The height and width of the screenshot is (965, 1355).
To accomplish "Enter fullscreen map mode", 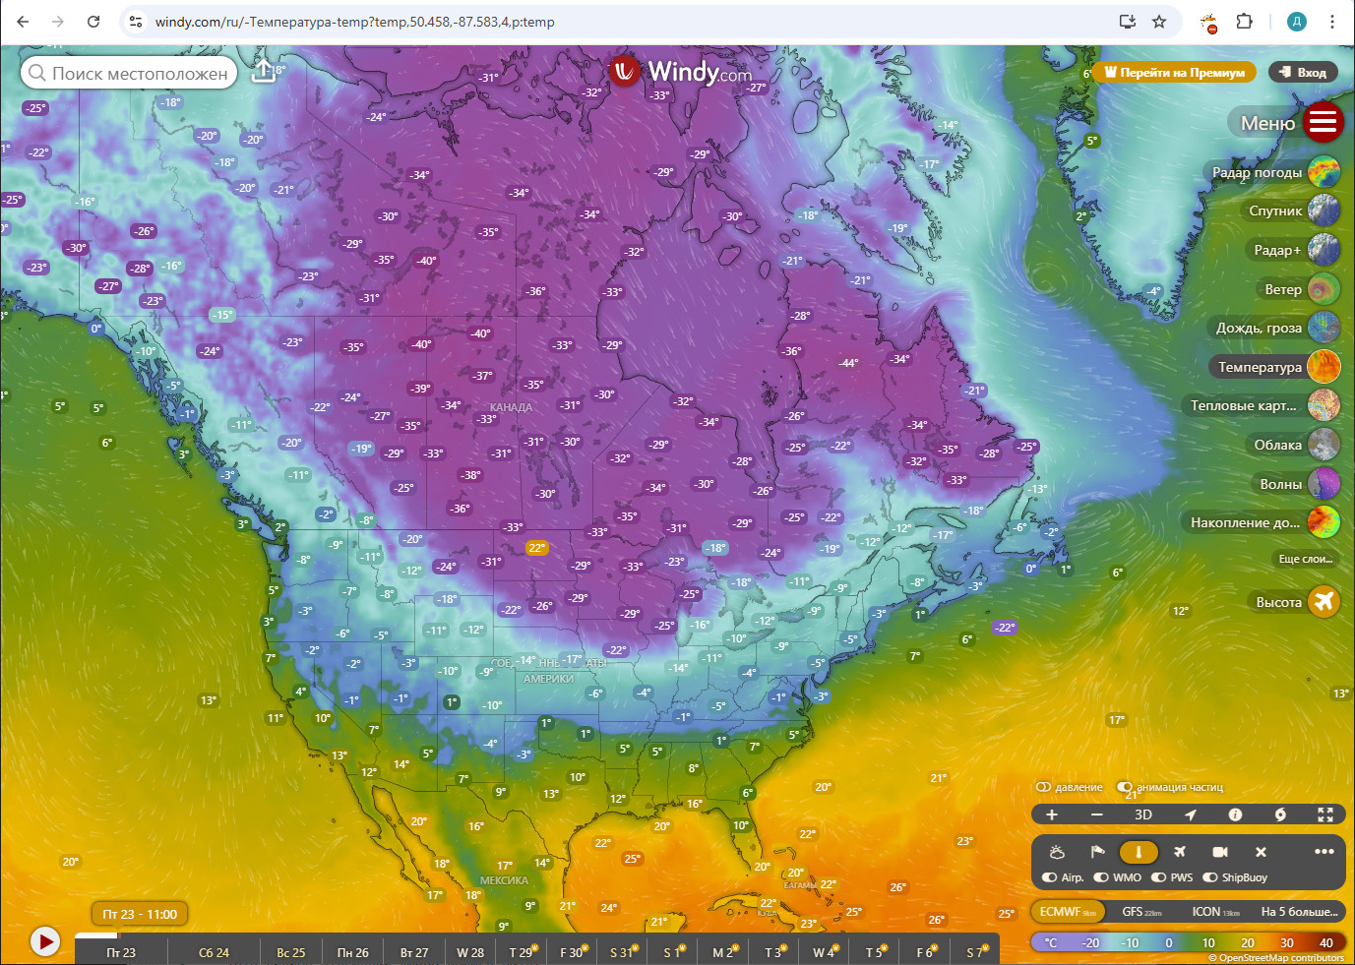I will click(1324, 814).
